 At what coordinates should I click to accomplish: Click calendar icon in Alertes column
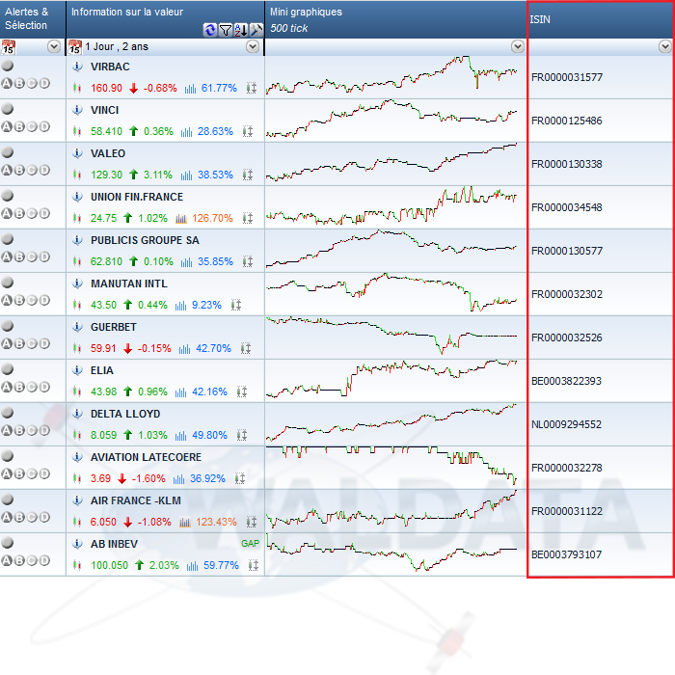click(x=8, y=46)
